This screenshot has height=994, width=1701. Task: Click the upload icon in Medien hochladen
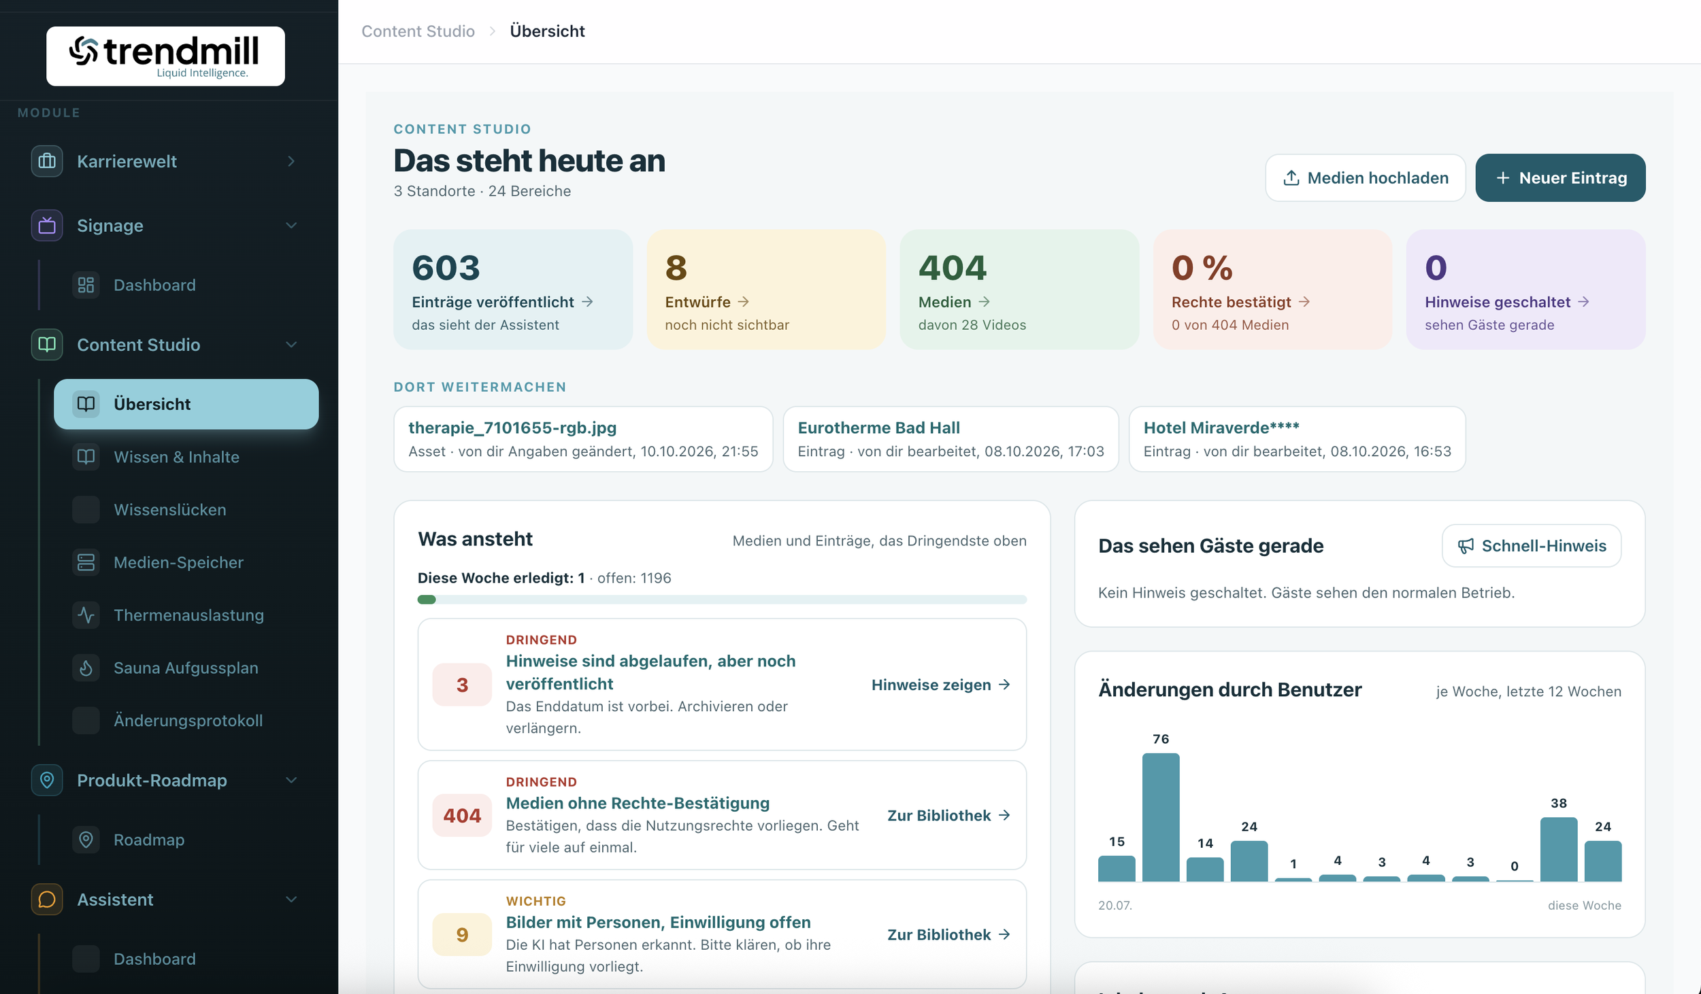[x=1291, y=177]
